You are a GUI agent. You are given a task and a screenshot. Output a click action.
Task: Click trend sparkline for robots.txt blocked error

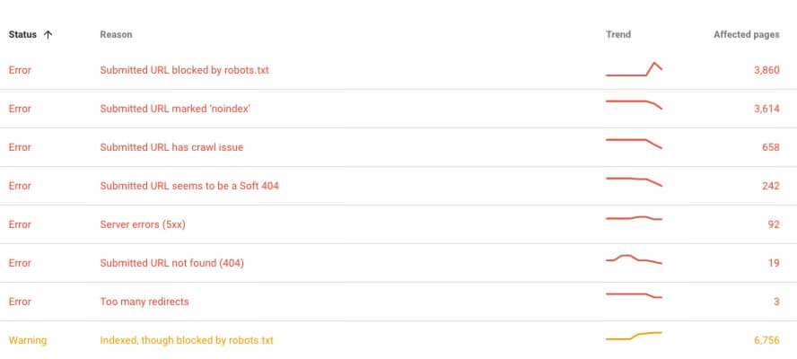coord(634,69)
